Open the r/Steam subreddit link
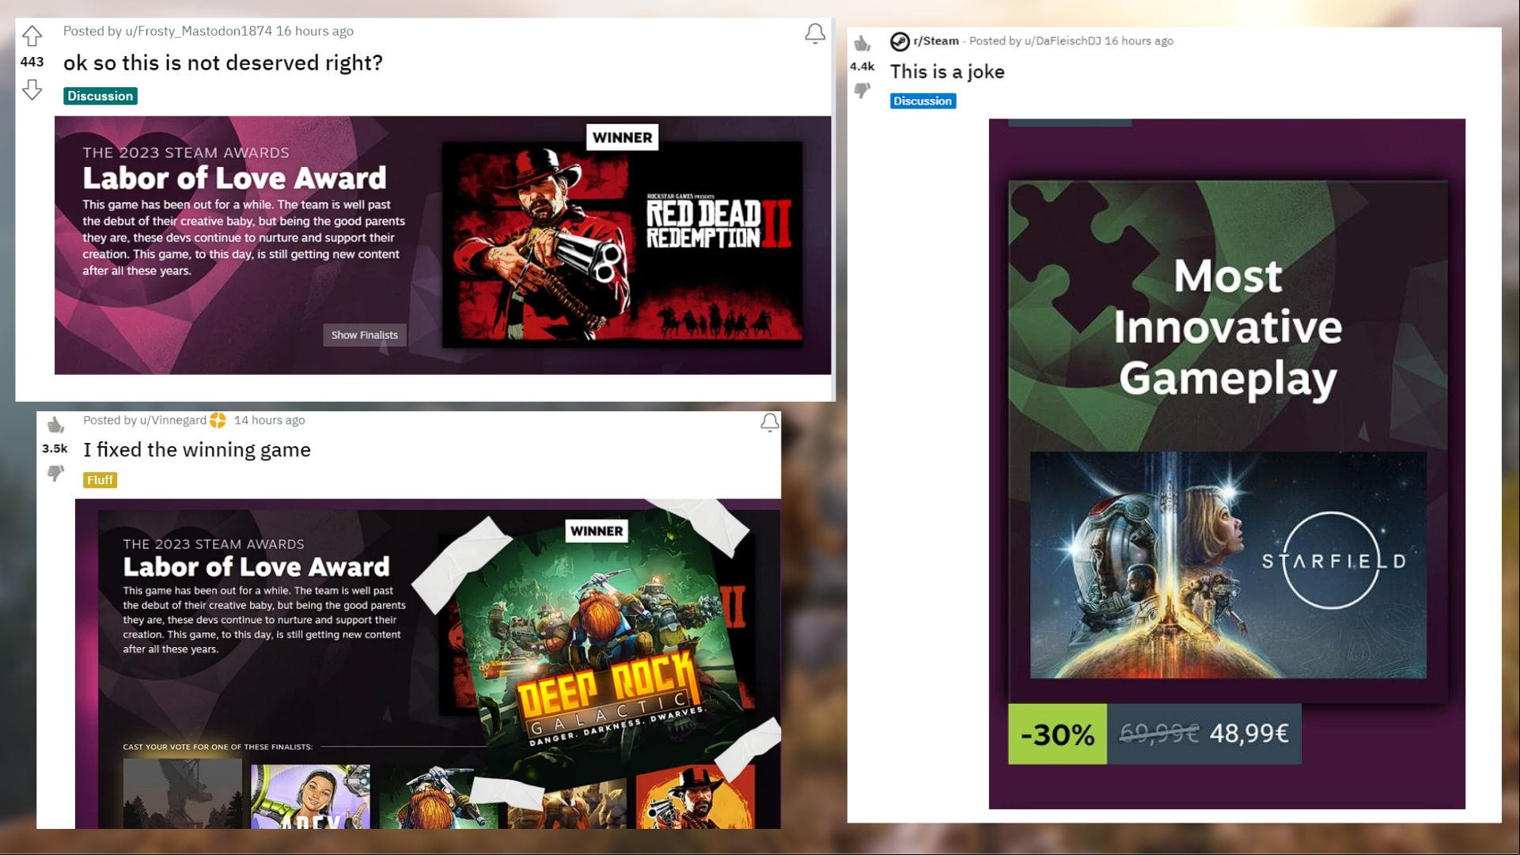The image size is (1520, 855). tap(936, 41)
